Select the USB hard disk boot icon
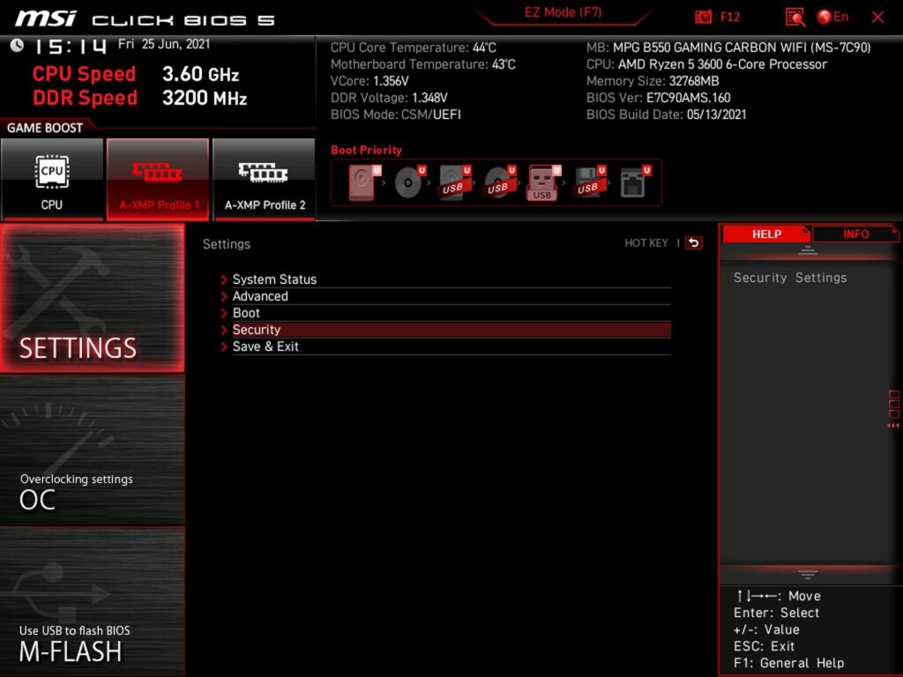The width and height of the screenshot is (903, 677). pos(454,182)
